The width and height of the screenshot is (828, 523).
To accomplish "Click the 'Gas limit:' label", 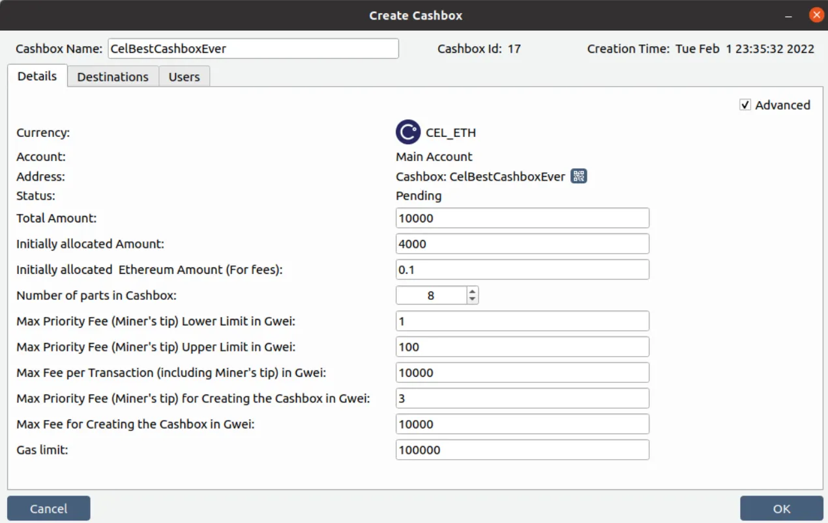I will 41,449.
